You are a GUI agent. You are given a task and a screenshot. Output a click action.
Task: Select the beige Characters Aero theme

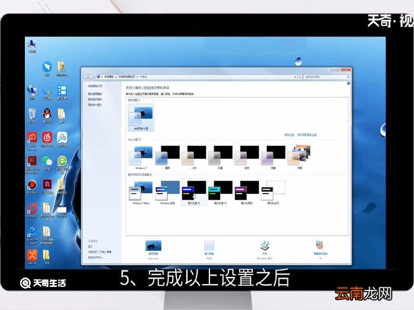tap(194, 158)
